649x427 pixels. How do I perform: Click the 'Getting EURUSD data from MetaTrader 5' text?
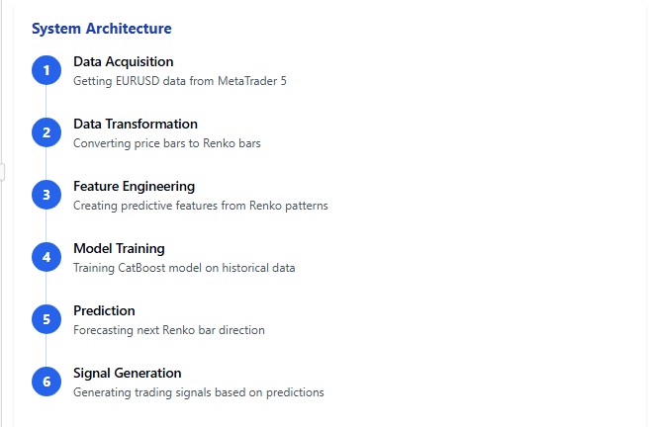tap(180, 81)
